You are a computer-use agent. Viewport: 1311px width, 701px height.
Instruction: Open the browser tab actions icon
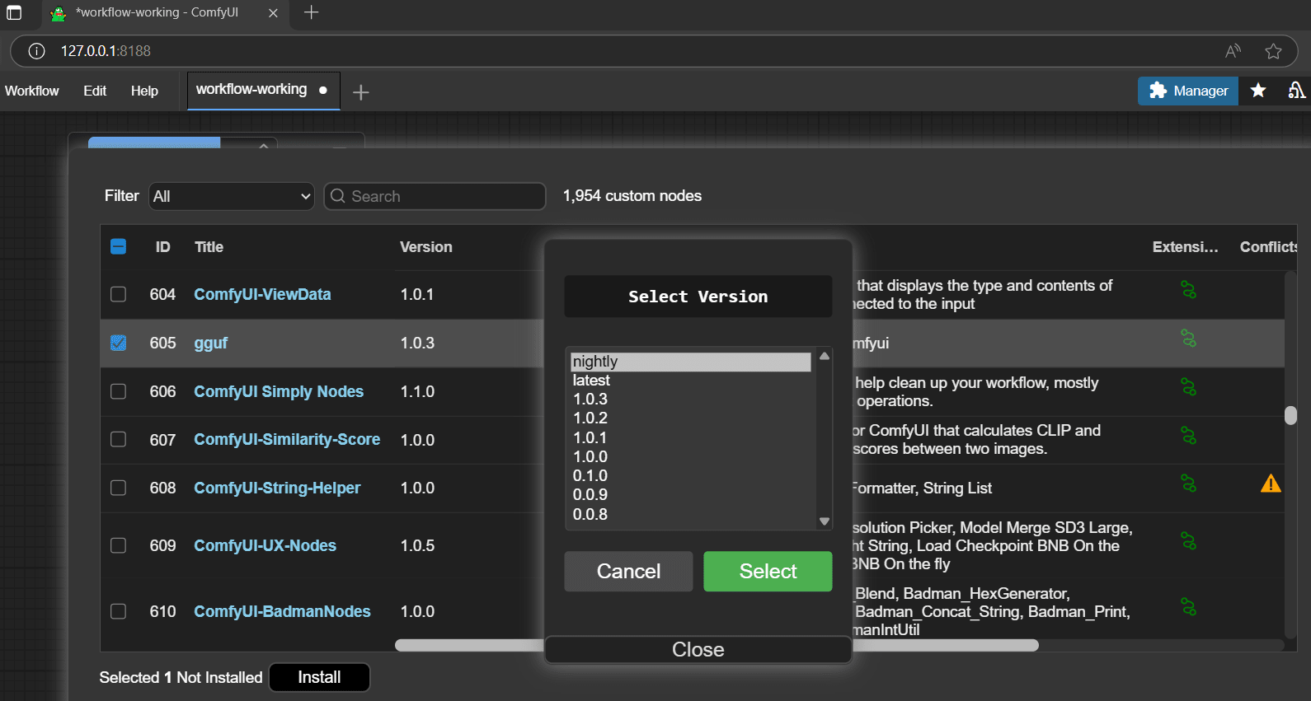[x=14, y=12]
